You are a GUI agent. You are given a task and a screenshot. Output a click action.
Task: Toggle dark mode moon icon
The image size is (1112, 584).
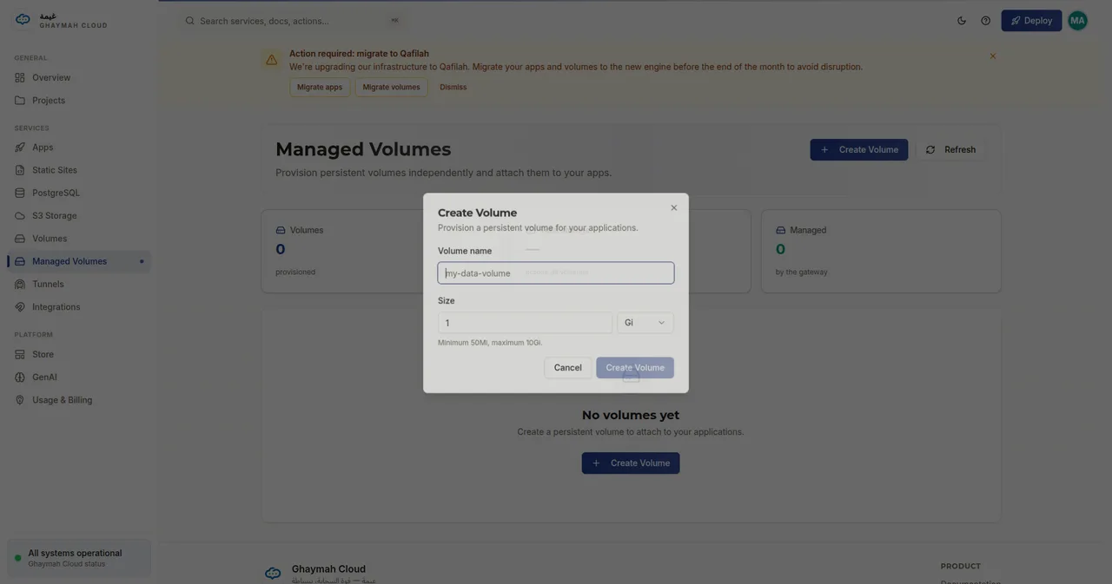pyautogui.click(x=962, y=21)
